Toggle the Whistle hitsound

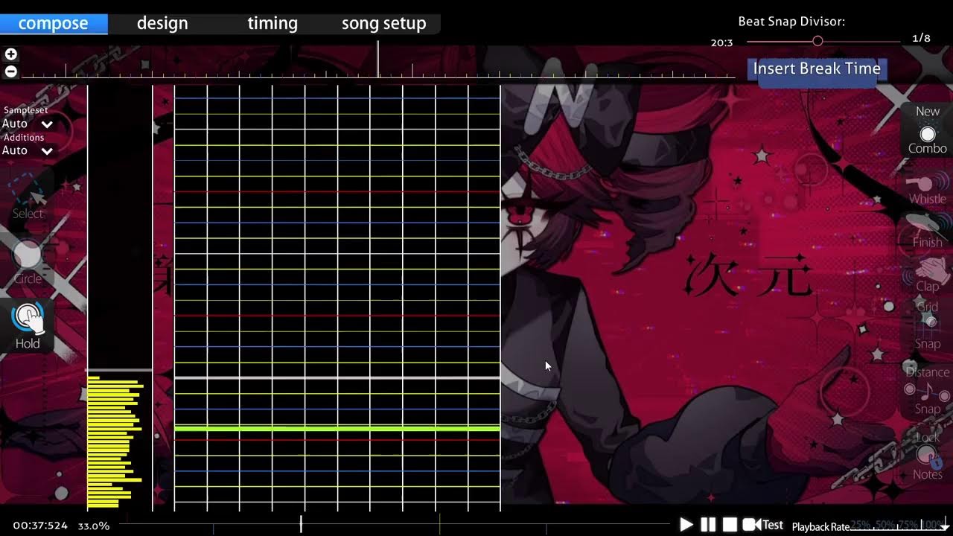pyautogui.click(x=927, y=188)
